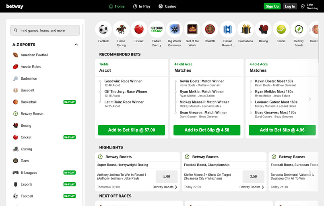Click the sidebar vertical scrollbar
The width and height of the screenshot is (324, 206).
pyautogui.click(x=83, y=115)
